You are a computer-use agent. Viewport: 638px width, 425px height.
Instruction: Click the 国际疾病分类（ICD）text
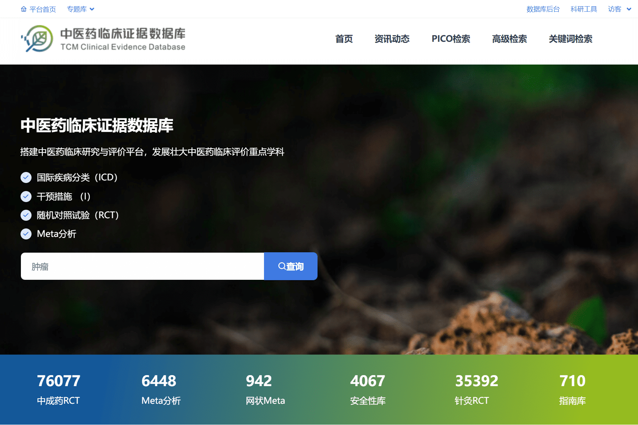click(x=77, y=177)
